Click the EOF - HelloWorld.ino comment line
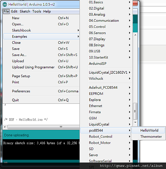Viewport: 166px width, 169px height. click(26, 120)
